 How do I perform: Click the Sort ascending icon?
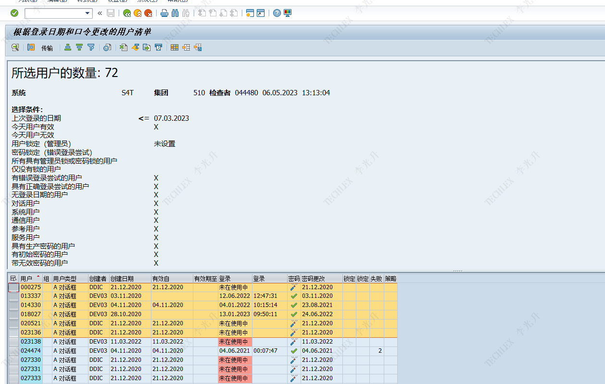pyautogui.click(x=68, y=47)
